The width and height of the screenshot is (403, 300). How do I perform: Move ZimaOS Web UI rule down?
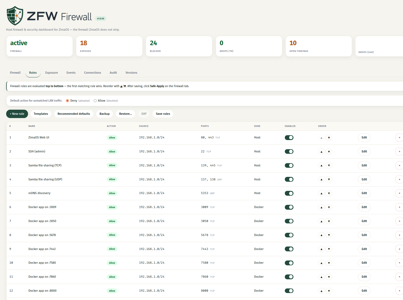pyautogui.click(x=329, y=138)
